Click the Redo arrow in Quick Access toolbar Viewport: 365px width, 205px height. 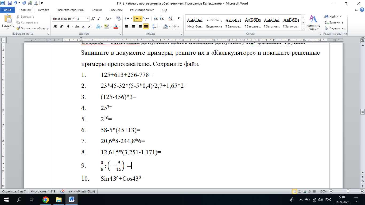click(24, 3)
